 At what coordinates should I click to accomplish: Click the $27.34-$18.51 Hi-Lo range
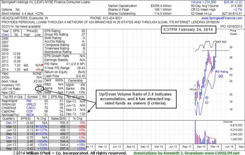232,14
